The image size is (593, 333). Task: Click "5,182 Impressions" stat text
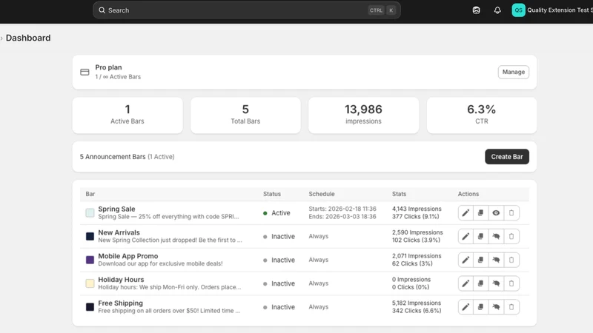click(417, 303)
